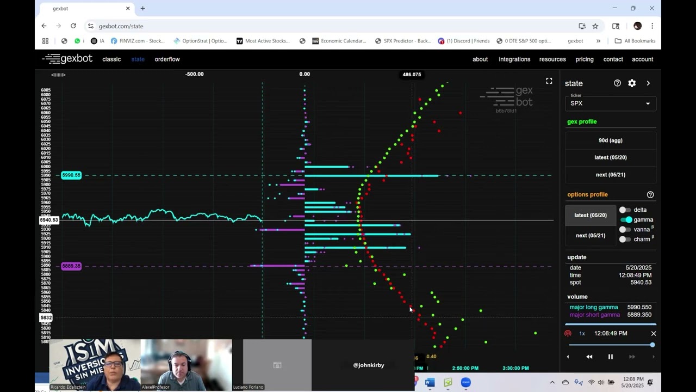Open the resources page
Viewport: 696px width, 392px height.
click(x=552, y=59)
